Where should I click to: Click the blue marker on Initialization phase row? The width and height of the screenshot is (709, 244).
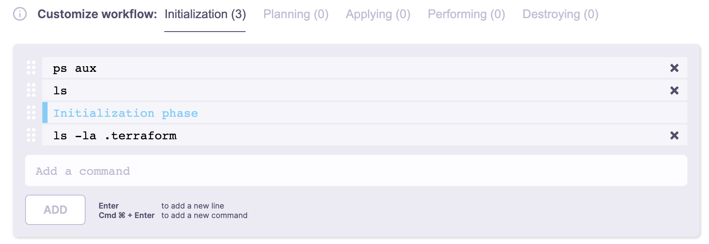point(45,112)
